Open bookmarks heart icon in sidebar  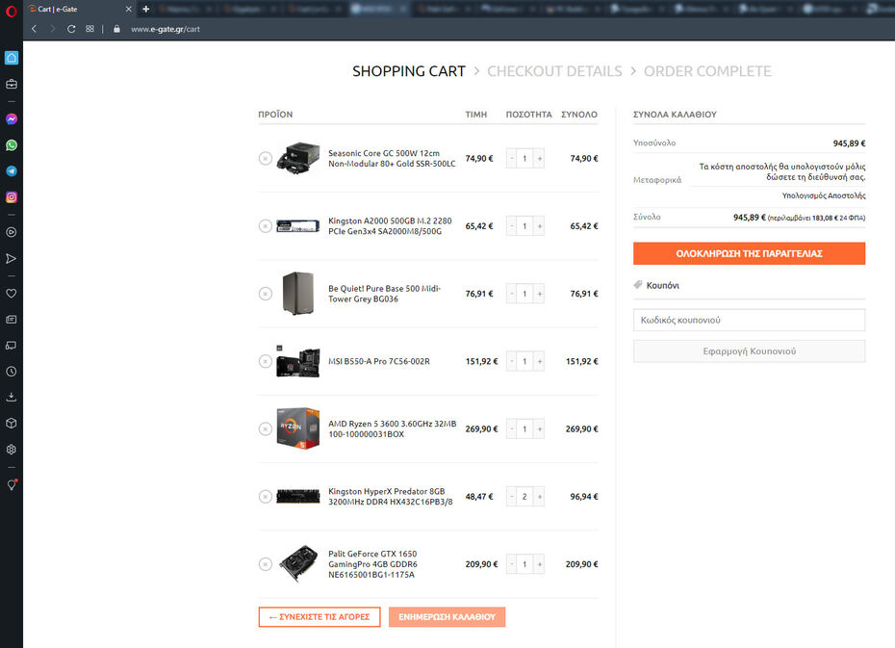click(x=12, y=294)
